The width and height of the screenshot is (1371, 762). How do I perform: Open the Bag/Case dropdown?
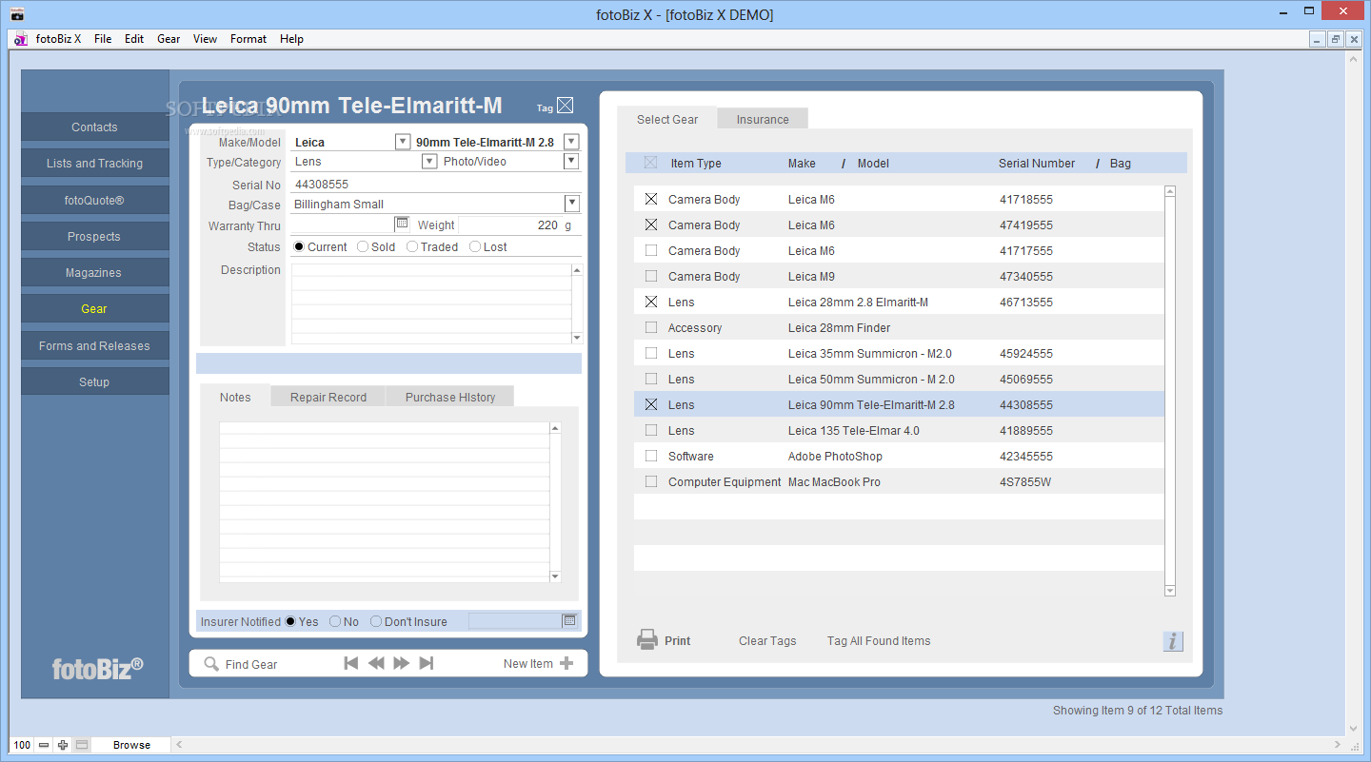(x=571, y=203)
